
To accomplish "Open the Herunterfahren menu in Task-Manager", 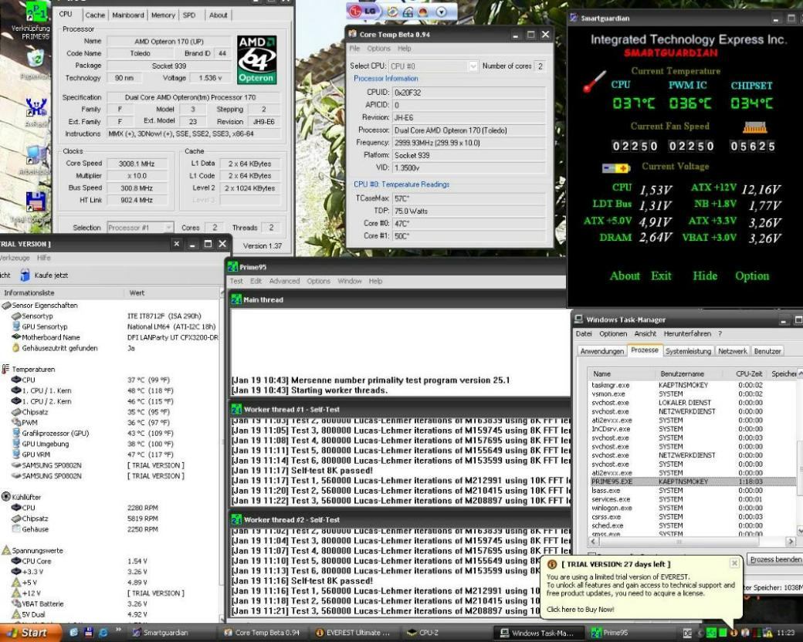I will pos(687,334).
